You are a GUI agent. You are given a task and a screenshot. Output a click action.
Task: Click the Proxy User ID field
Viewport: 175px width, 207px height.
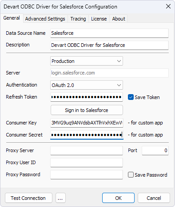(87, 162)
